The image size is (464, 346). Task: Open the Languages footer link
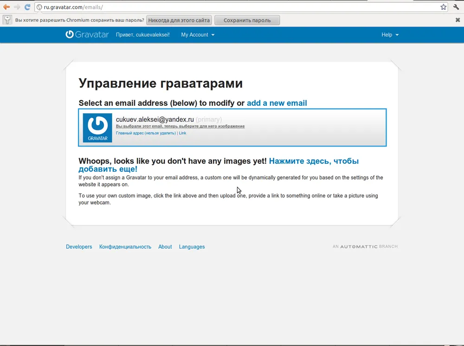[192, 247]
